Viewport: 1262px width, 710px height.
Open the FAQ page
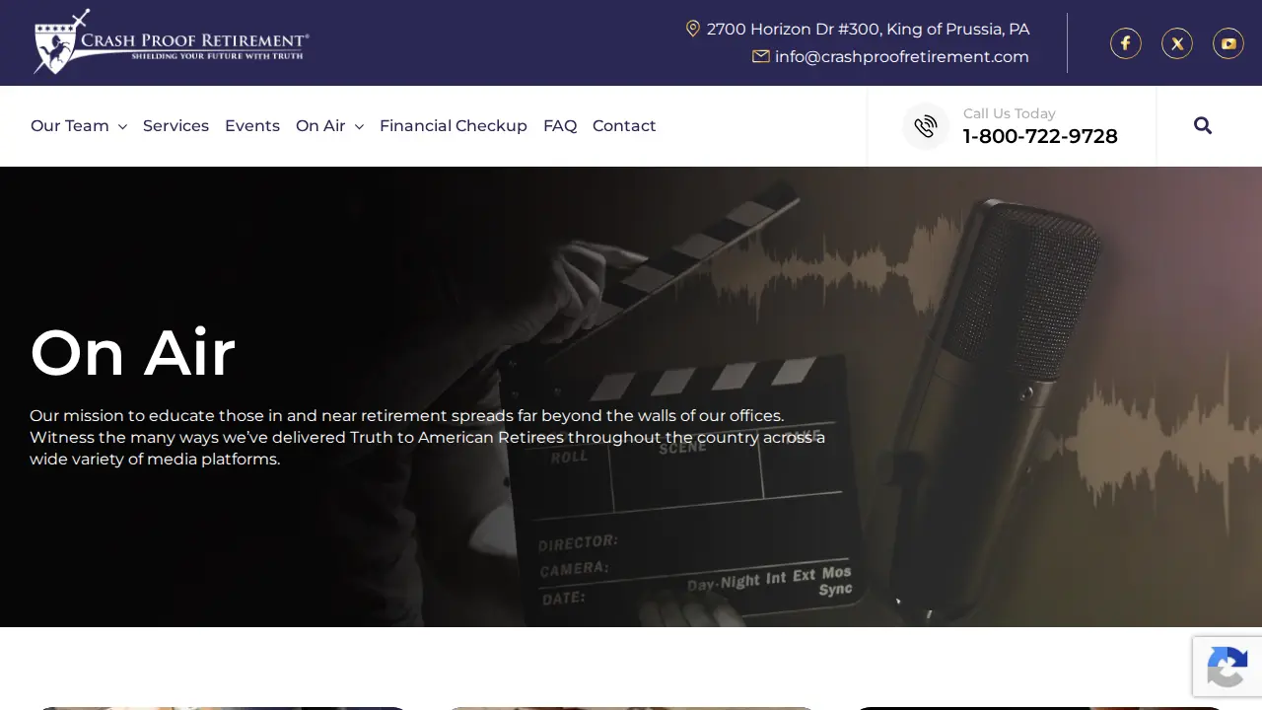[x=560, y=125]
